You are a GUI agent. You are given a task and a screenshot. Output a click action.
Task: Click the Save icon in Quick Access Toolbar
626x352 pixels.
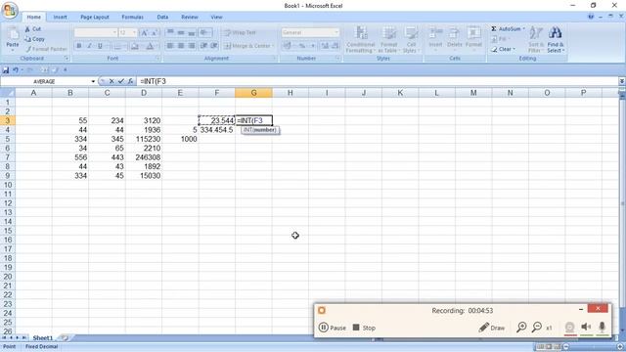click(x=6, y=70)
